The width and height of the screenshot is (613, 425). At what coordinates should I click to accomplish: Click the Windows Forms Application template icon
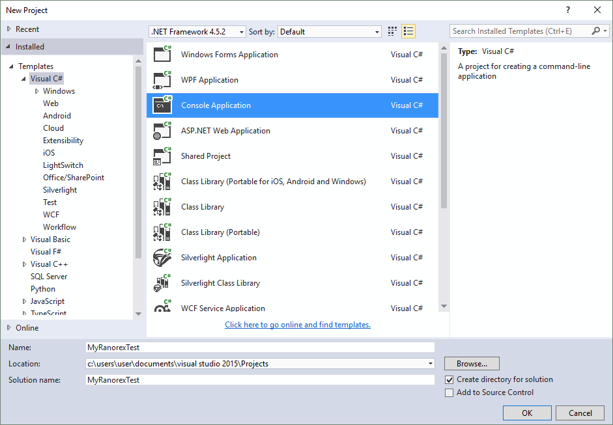tap(162, 54)
